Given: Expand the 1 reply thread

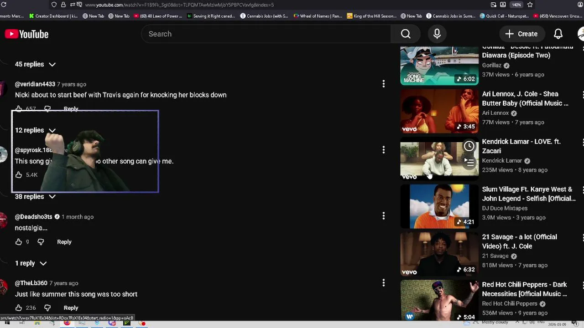Looking at the screenshot, I should [31, 263].
